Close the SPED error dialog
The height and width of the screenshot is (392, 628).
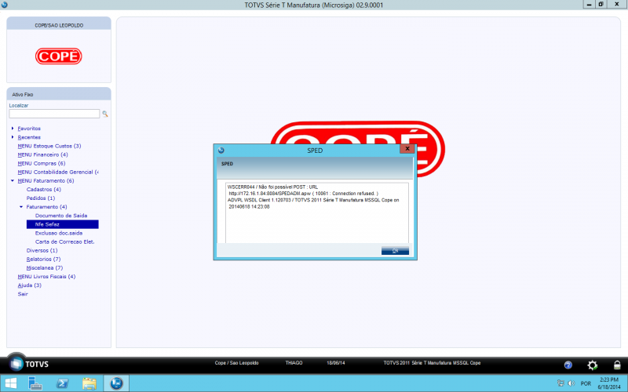(407, 148)
